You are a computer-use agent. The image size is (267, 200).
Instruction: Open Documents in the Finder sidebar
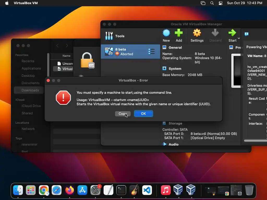pos(31,83)
